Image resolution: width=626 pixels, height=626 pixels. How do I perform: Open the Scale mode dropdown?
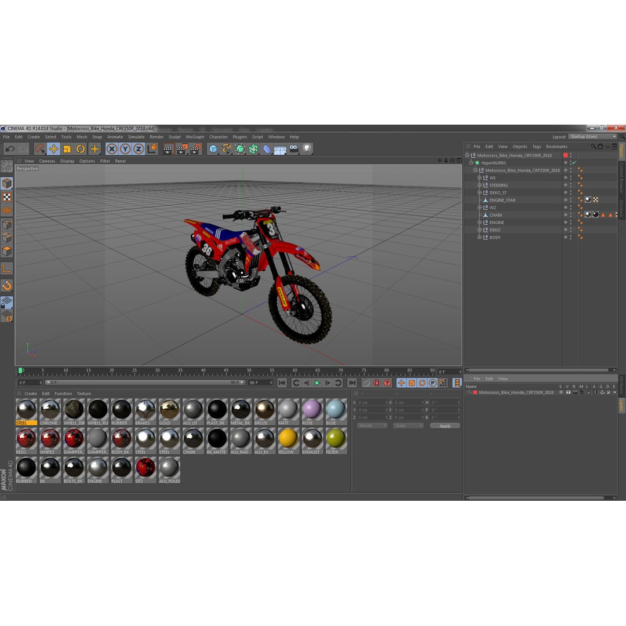tap(408, 425)
